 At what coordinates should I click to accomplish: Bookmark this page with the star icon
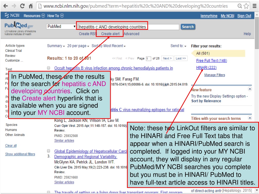click(x=246, y=6)
